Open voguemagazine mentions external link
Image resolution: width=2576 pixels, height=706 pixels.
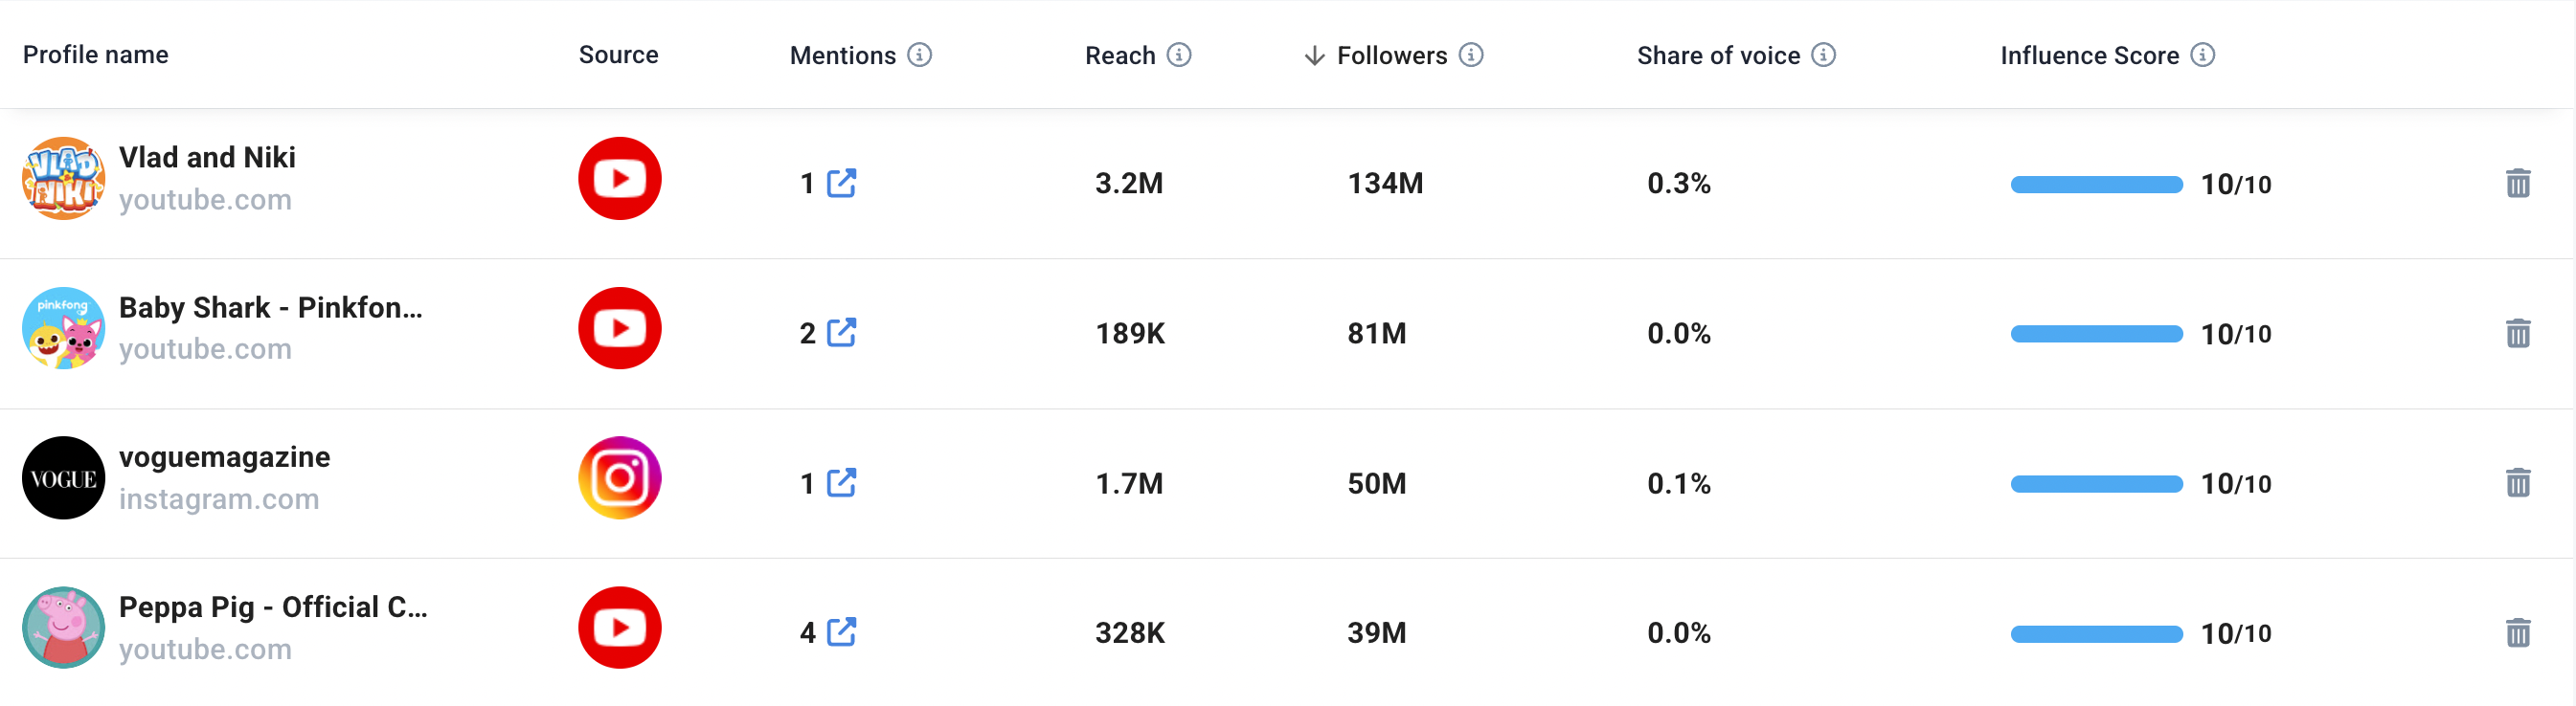click(841, 482)
